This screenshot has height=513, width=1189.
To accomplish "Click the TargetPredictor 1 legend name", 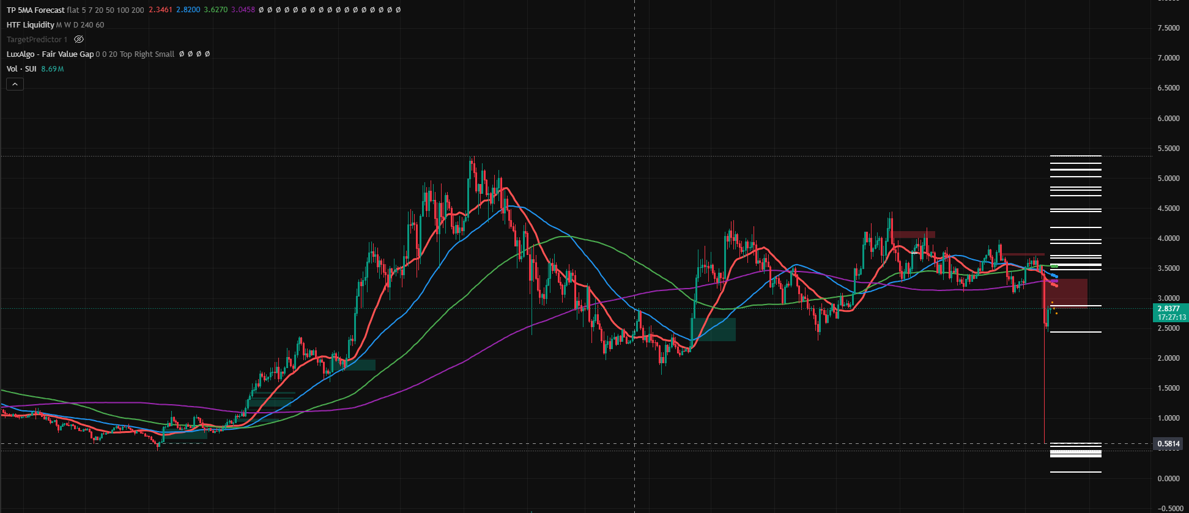I will pos(37,40).
